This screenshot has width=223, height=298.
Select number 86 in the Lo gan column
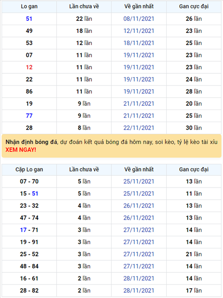tap(29, 91)
